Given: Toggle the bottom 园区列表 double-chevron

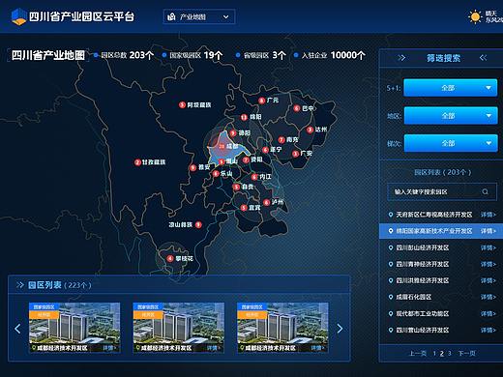Looking at the screenshot, I should (x=20, y=285).
